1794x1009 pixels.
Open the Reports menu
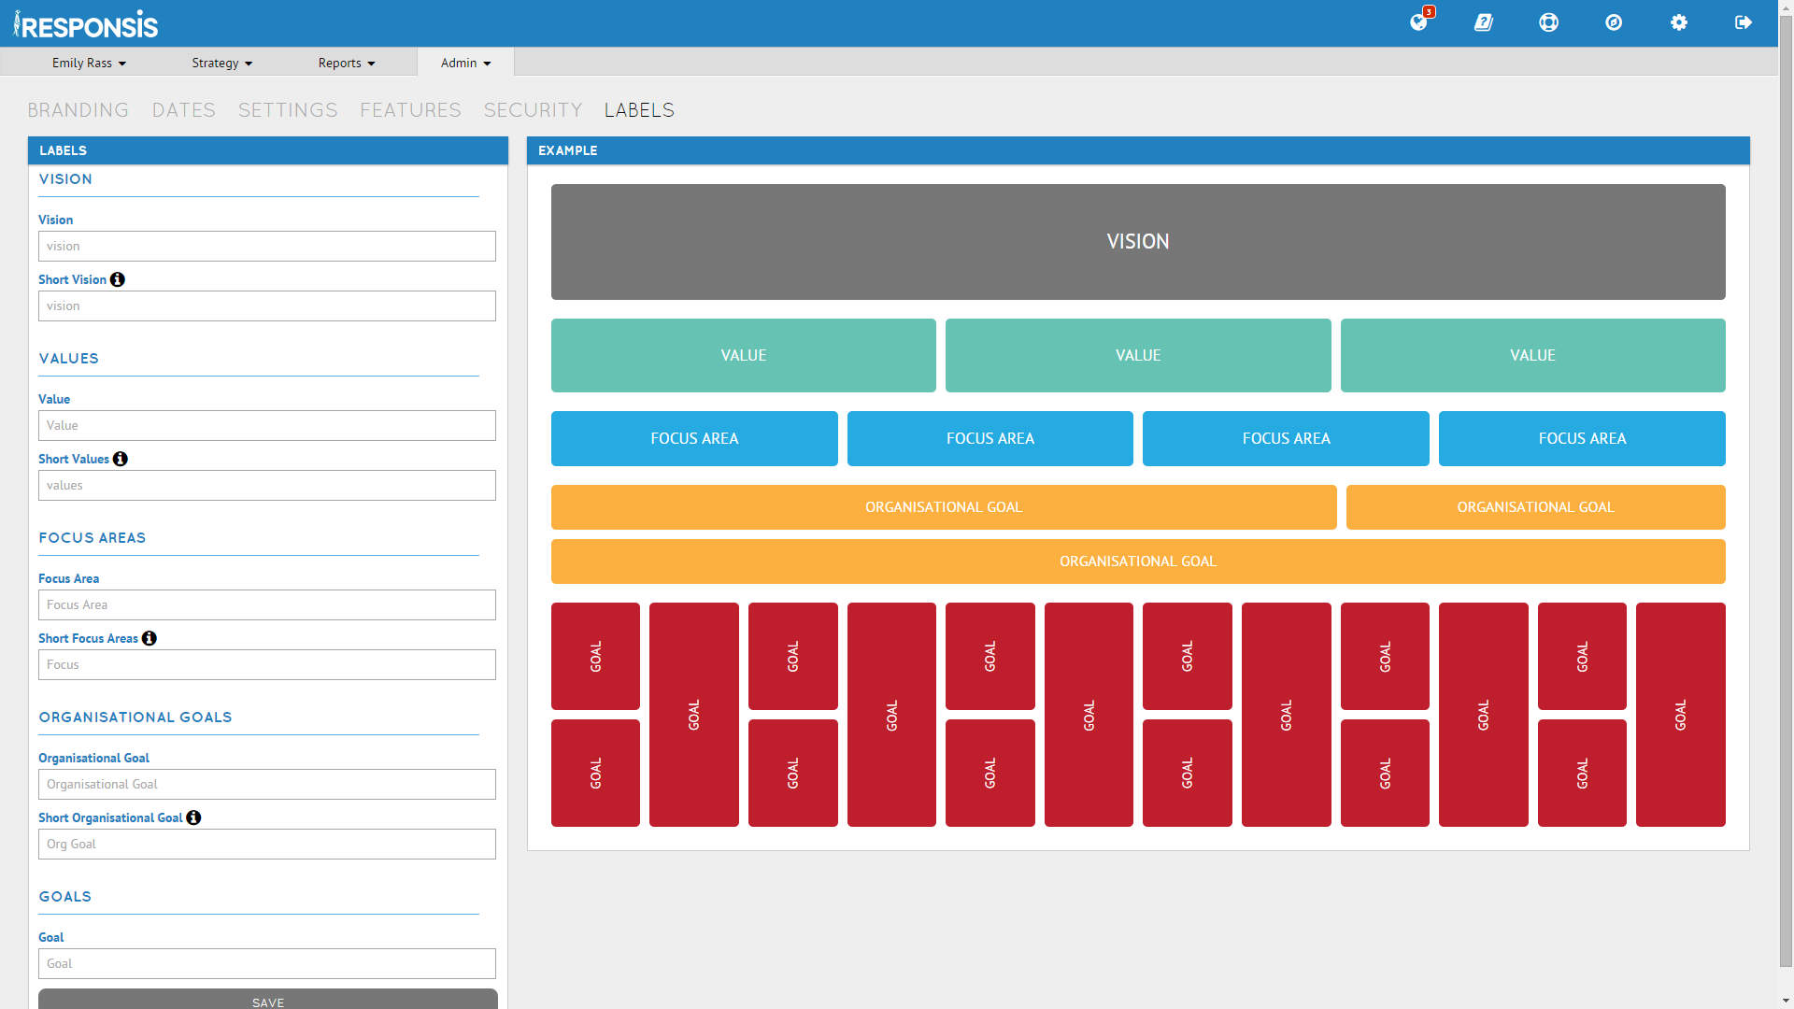[347, 62]
